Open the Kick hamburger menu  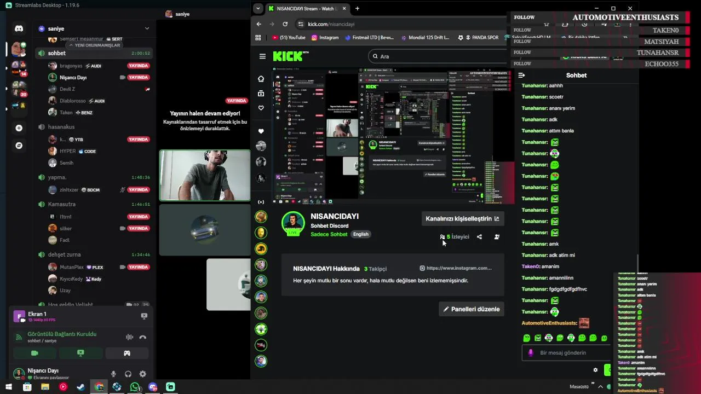point(262,56)
